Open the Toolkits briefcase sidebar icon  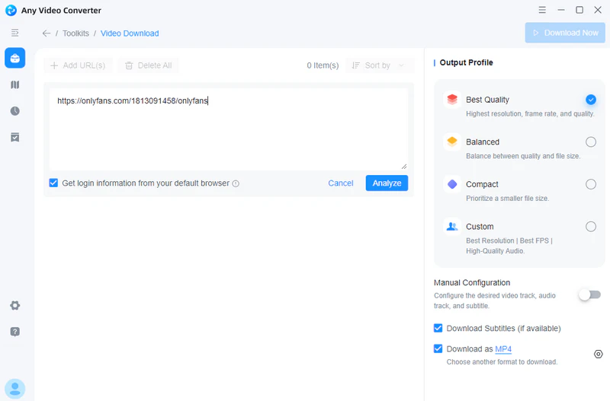pos(14,58)
